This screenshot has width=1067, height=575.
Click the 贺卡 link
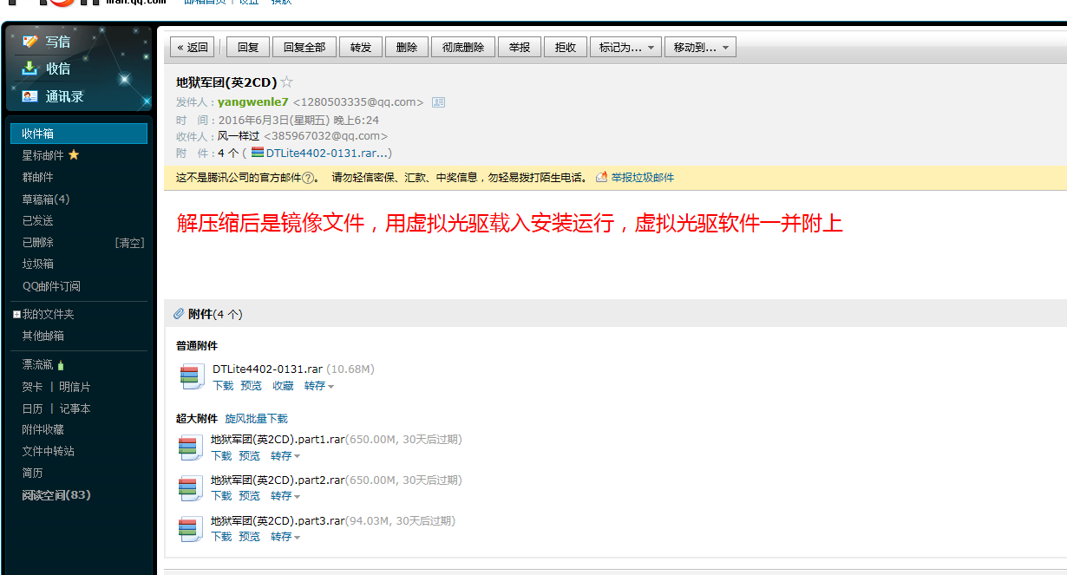(x=32, y=387)
